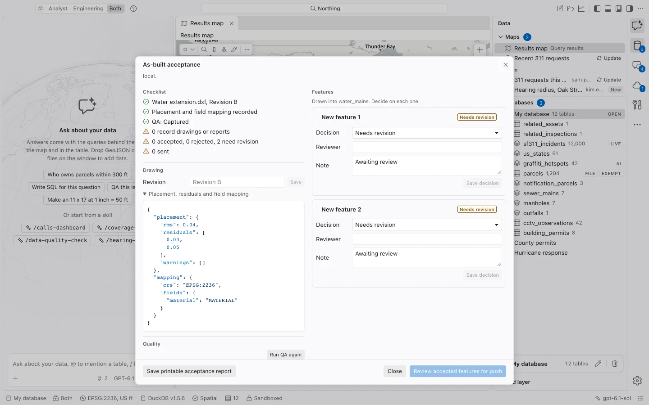Open the cloud icon with badge 1
This screenshot has height=405, width=649.
point(637,85)
